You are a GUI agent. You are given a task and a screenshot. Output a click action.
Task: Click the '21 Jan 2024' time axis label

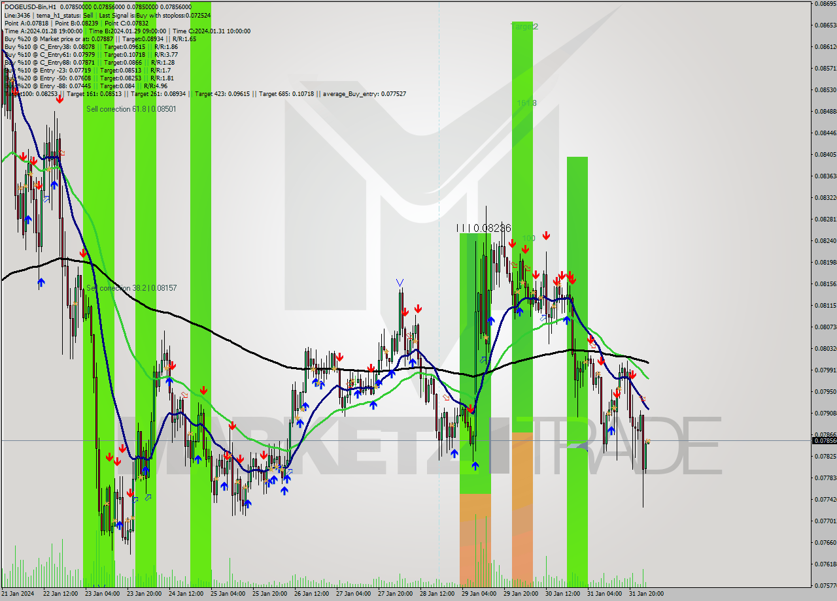[x=17, y=594]
